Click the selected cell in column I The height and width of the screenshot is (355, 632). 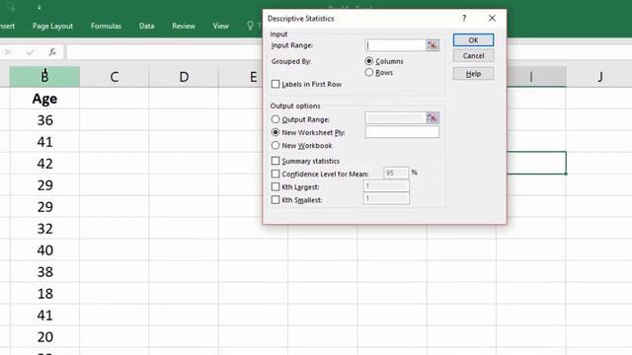[536, 163]
